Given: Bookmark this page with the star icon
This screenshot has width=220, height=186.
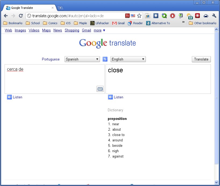Looking at the screenshot, I should click(139, 16).
